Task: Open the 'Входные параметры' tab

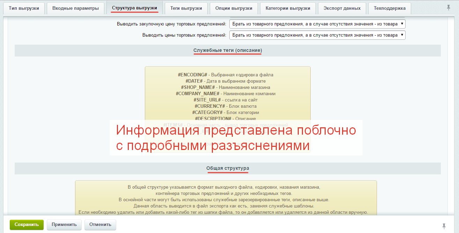Action: tap(75, 8)
